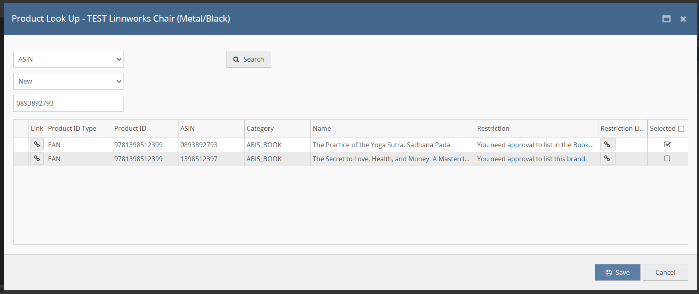Sort by Product ID column header
Image resolution: width=699 pixels, height=294 pixels.
[x=145, y=128]
